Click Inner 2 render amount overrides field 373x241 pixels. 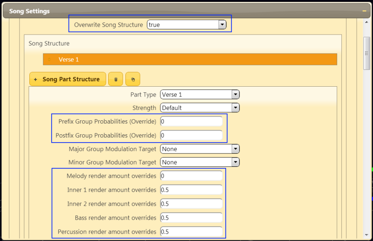(191, 204)
